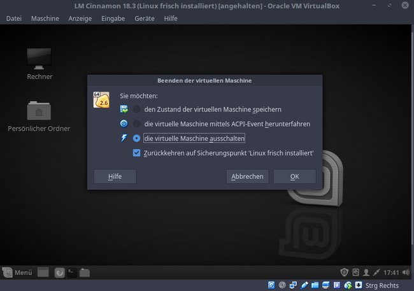Click the removable drives tray icon
This screenshot has height=291, width=414.
click(x=355, y=273)
